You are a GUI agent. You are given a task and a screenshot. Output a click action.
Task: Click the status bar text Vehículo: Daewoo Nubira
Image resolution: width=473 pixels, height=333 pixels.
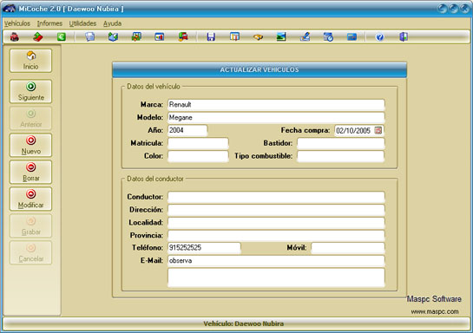(243, 323)
